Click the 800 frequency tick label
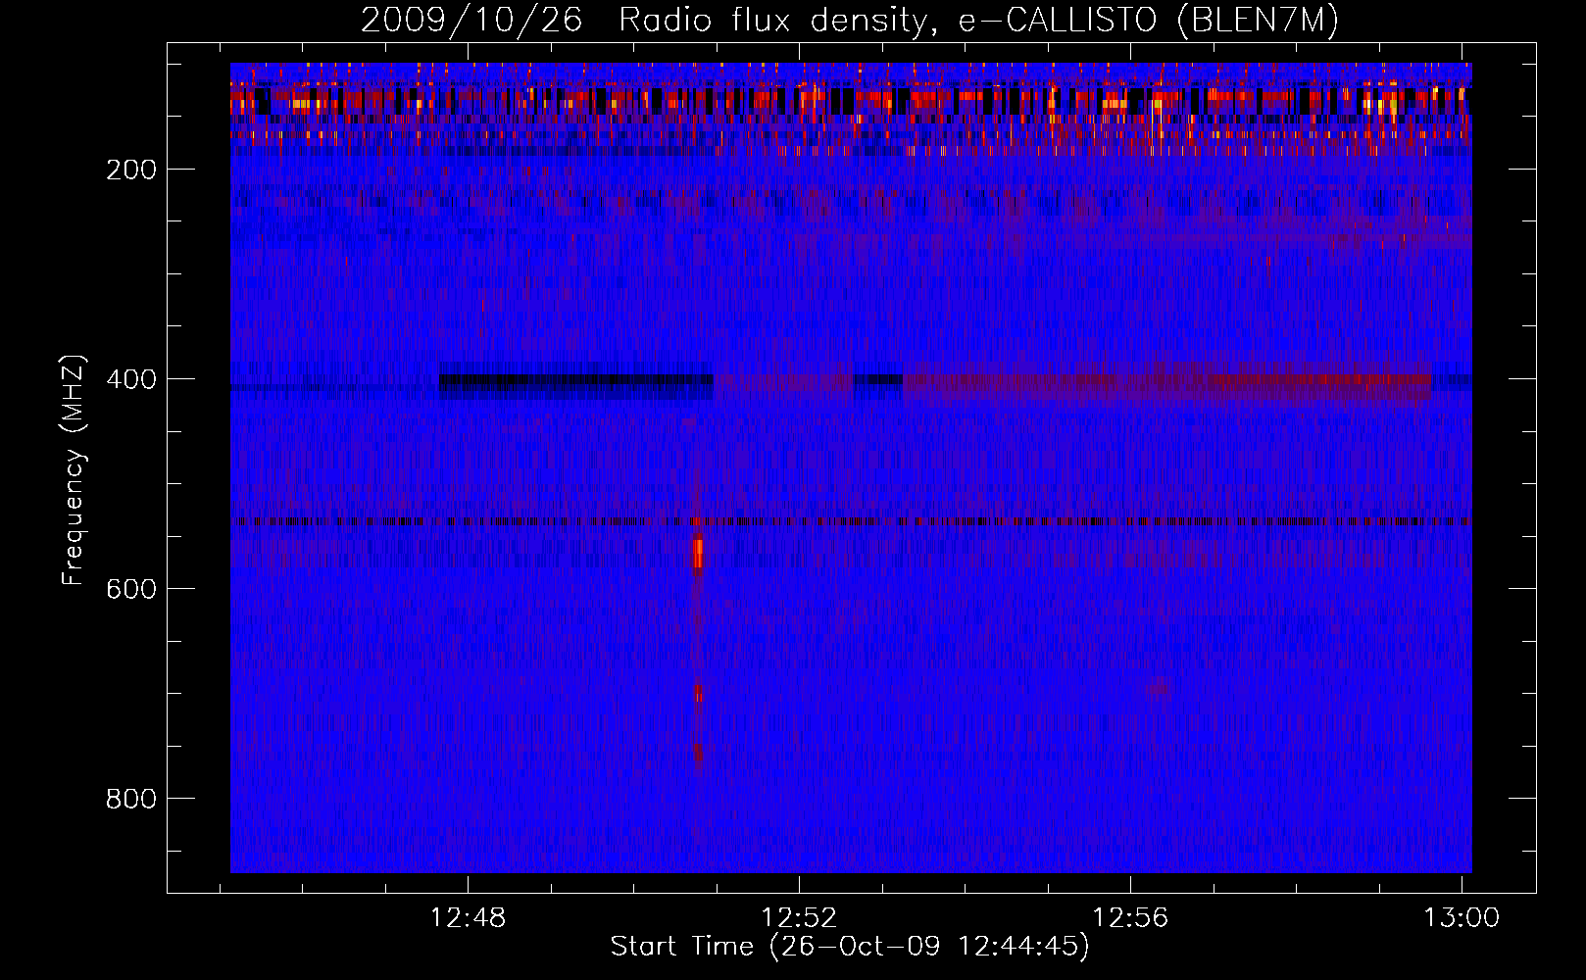1586x980 pixels. pos(131,799)
